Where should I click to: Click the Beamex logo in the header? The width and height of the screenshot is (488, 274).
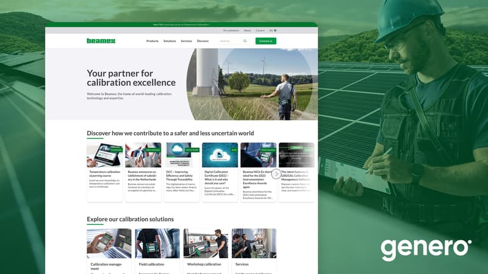[x=101, y=41]
